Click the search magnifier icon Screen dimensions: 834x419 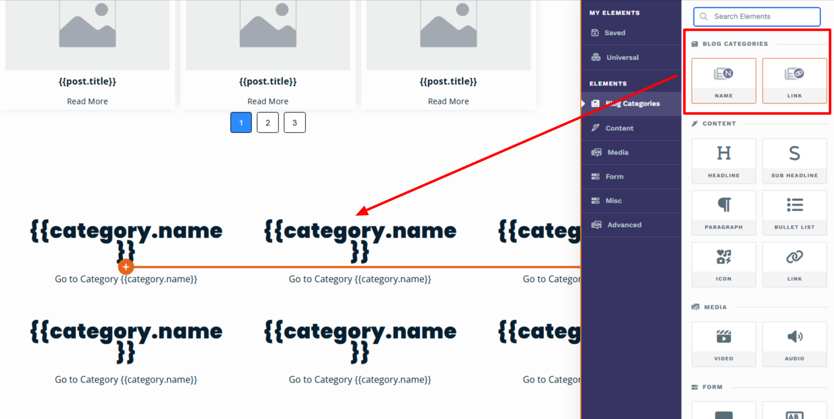704,16
